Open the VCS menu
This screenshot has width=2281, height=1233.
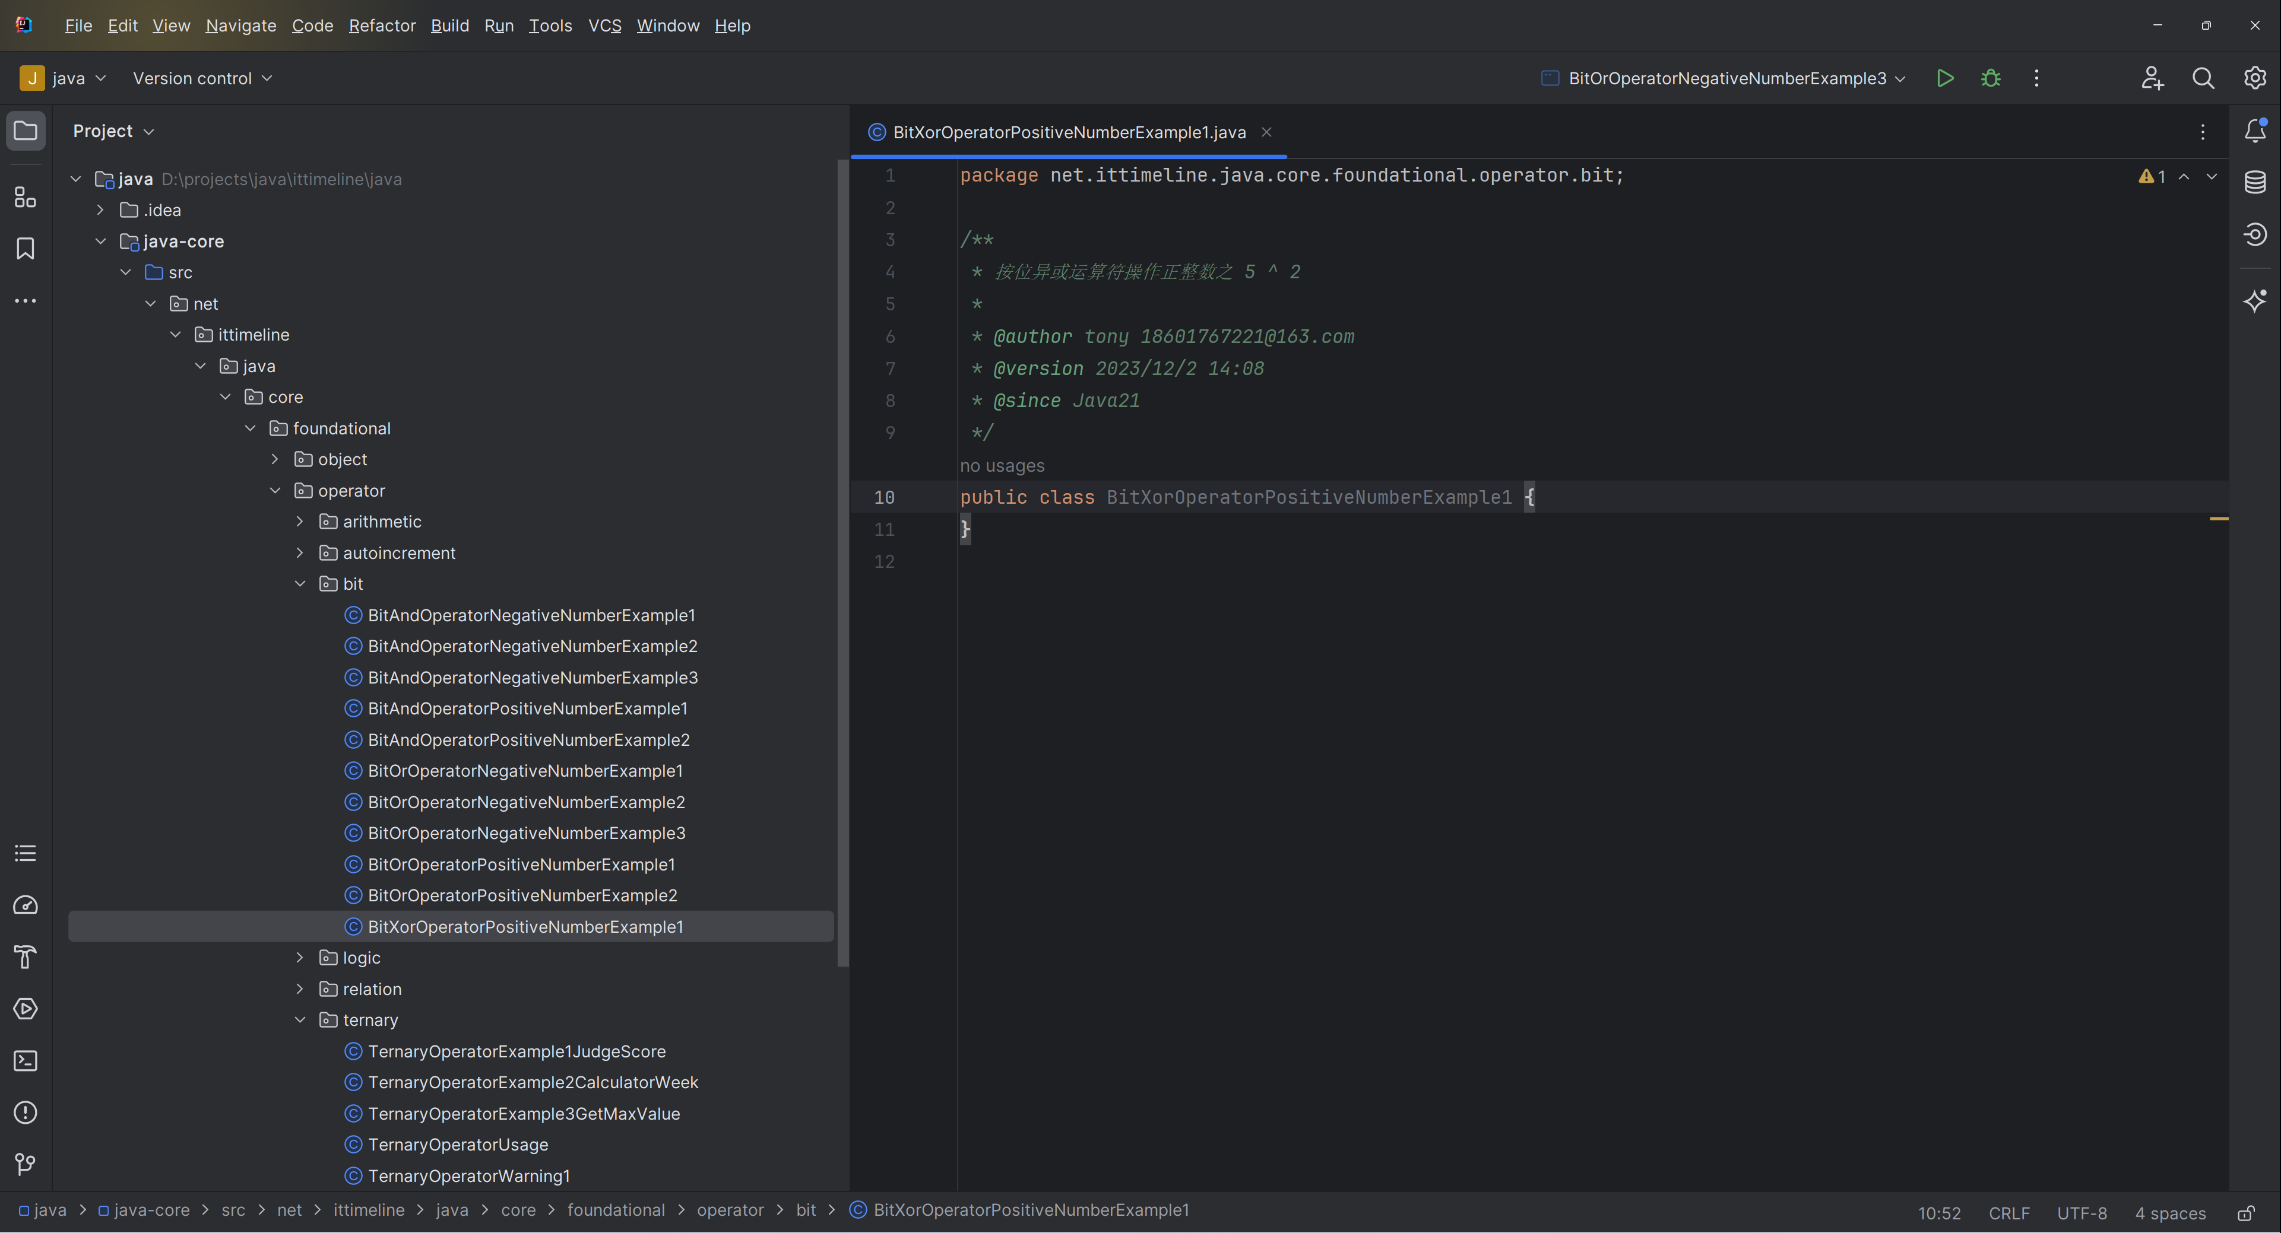(605, 26)
